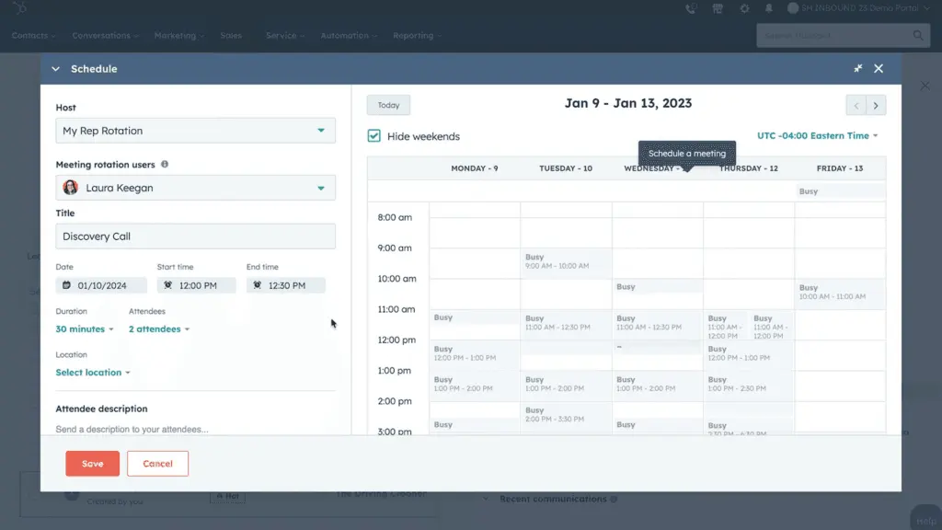Click the Friday all-day Busy block
942x530 pixels.
[x=839, y=191]
